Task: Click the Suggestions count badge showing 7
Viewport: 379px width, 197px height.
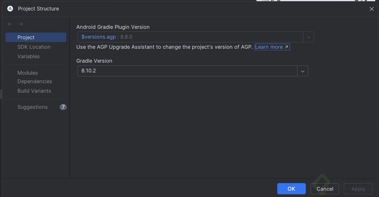Action: point(63,107)
